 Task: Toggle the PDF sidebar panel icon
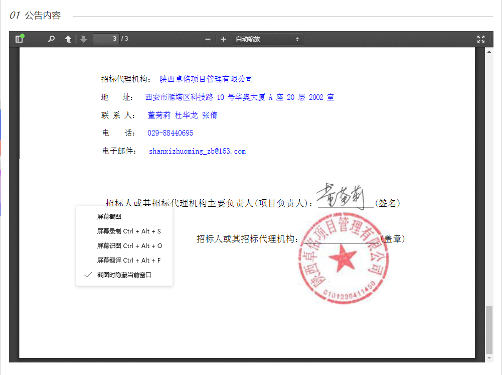[19, 39]
